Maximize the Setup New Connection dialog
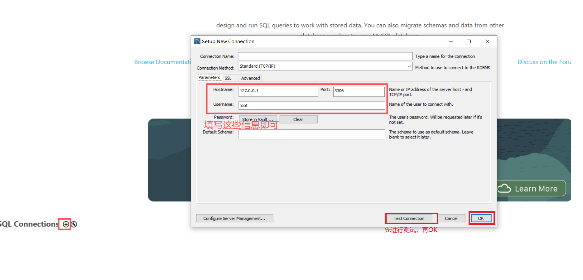This screenshot has width=583, height=280. pos(469,41)
